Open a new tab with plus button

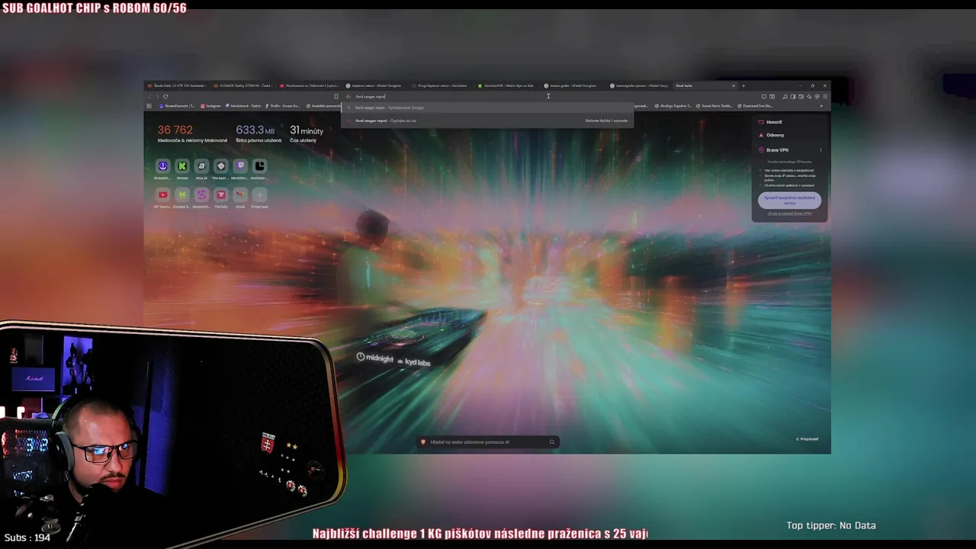743,85
